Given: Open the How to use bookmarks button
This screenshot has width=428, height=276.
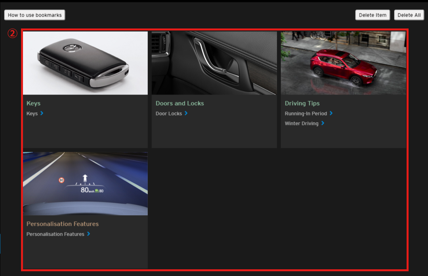Looking at the screenshot, I should [35, 15].
